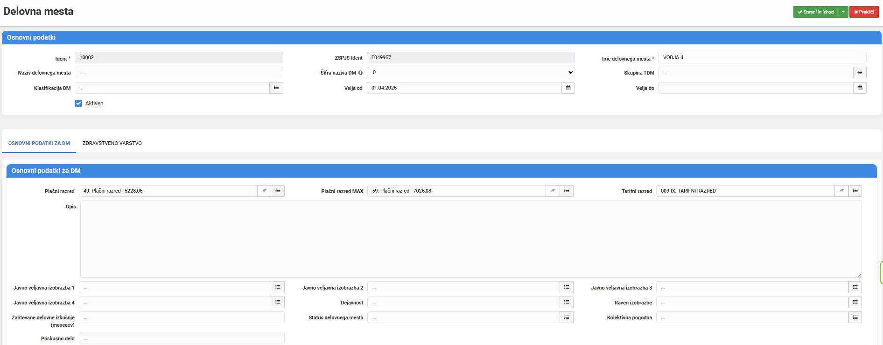Open list for Javno veljavna izobrazba 4

pos(278,302)
